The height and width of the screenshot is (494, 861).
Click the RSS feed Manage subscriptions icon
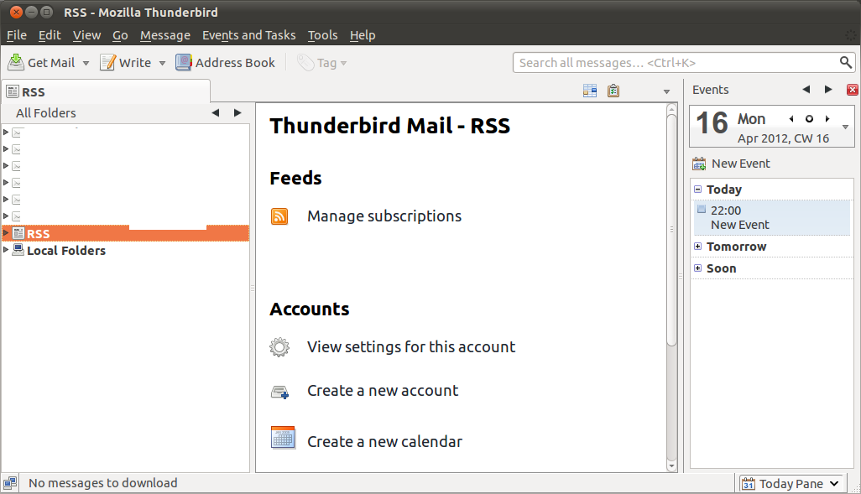279,216
